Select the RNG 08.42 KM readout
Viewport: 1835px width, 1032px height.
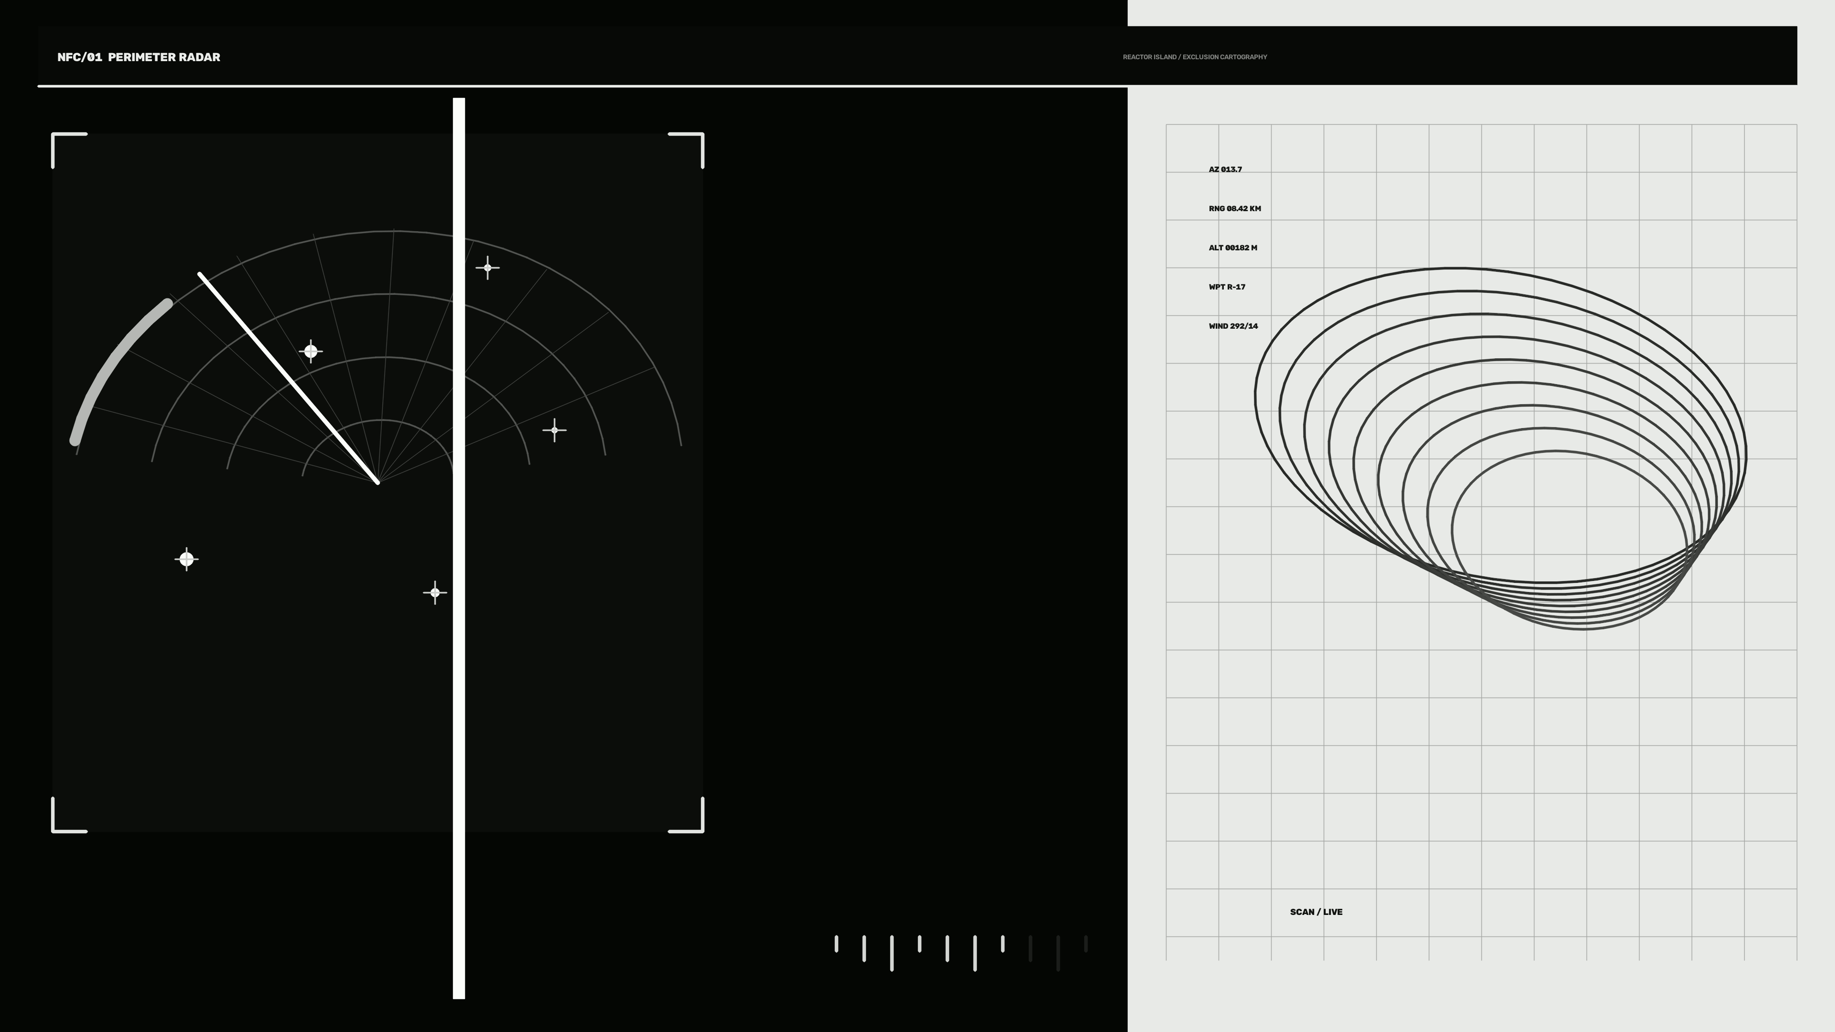(x=1234, y=209)
